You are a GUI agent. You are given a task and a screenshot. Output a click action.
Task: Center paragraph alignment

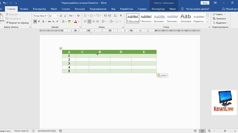click(x=89, y=21)
